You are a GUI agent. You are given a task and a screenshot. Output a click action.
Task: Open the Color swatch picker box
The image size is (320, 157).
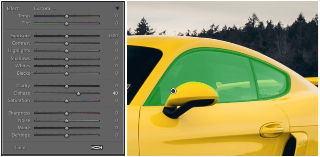pyautogui.click(x=97, y=147)
